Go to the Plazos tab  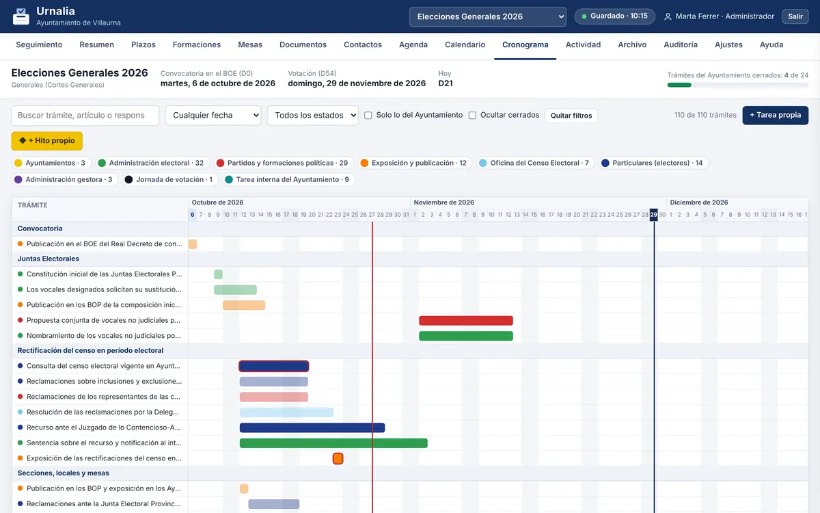tap(143, 44)
